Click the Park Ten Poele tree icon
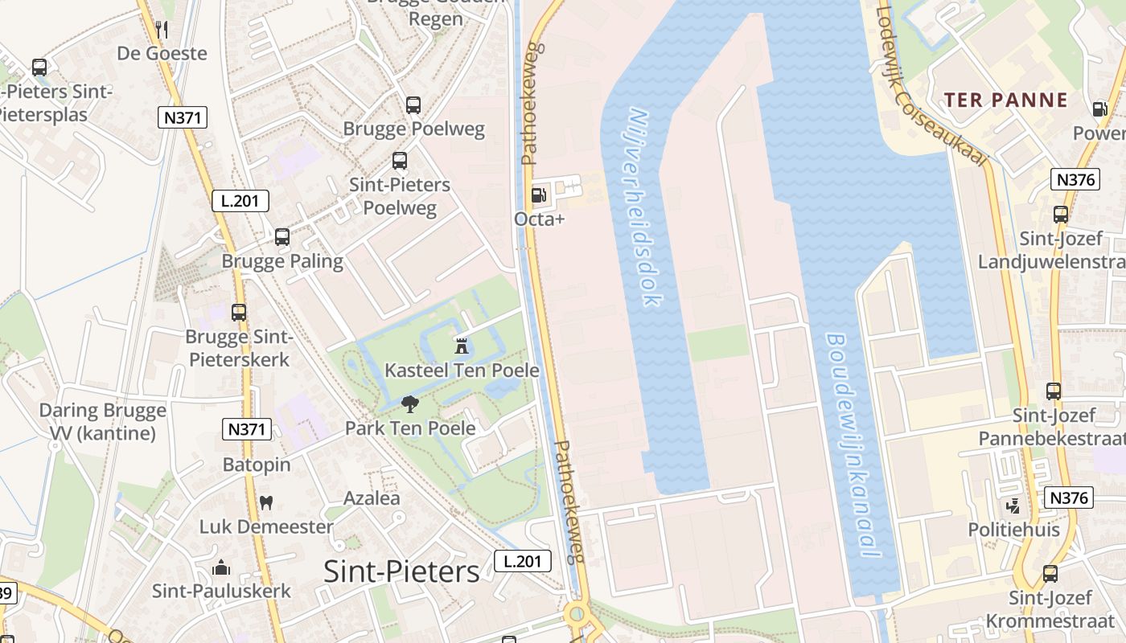 [410, 403]
